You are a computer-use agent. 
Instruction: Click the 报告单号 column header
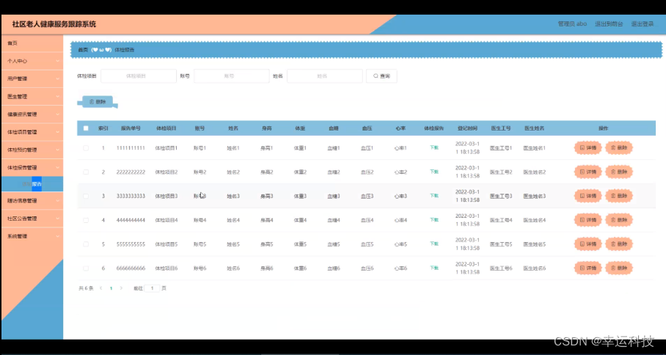point(131,128)
